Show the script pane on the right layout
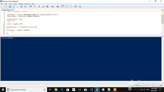 [67, 6]
